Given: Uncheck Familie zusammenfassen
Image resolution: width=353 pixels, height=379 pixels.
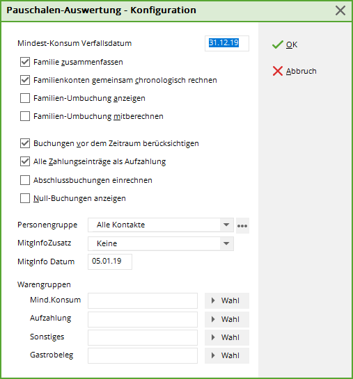Looking at the screenshot, I should (x=25, y=62).
